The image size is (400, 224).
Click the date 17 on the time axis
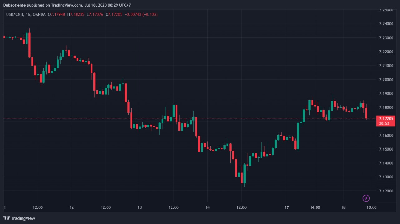[287, 207]
